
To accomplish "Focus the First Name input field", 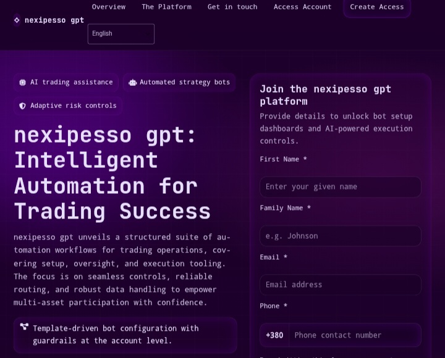I will click(341, 187).
